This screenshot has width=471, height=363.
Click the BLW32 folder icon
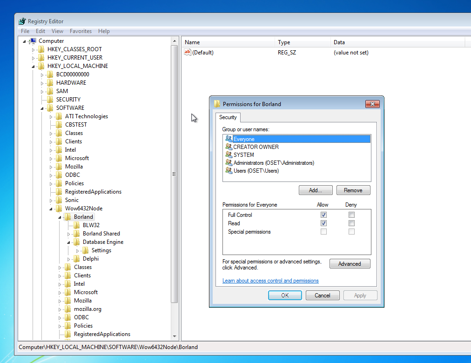77,225
